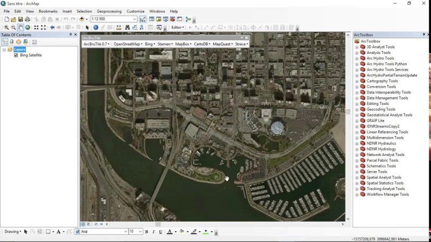Select Arc Hydro Tools toolbox
This screenshot has height=242, width=431.
coord(380,58)
